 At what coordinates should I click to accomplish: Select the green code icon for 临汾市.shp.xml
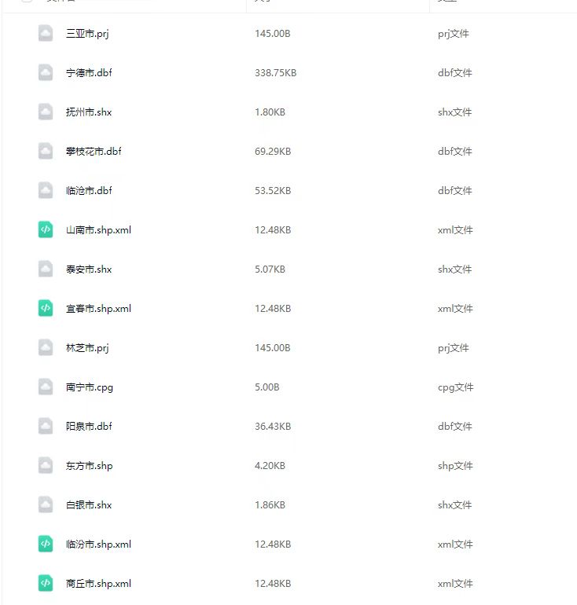(x=46, y=544)
